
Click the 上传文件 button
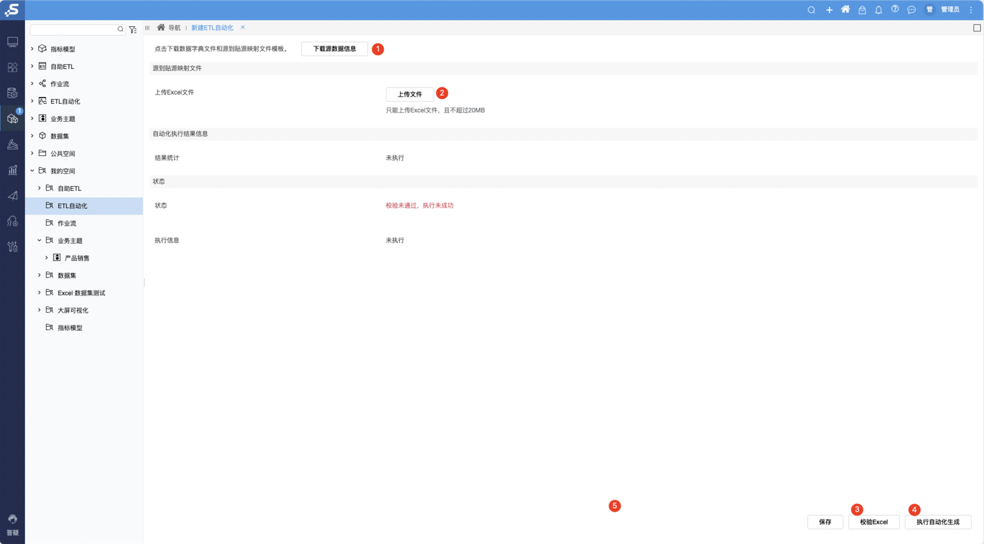pyautogui.click(x=409, y=94)
